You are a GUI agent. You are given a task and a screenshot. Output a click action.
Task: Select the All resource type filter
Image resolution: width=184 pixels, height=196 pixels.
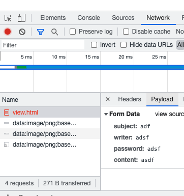pos(180,45)
